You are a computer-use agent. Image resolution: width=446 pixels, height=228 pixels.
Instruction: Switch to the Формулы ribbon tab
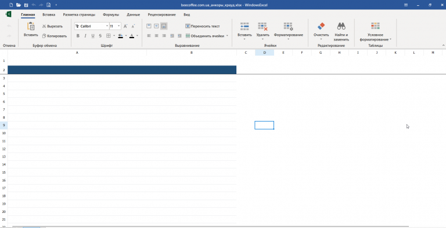[111, 14]
